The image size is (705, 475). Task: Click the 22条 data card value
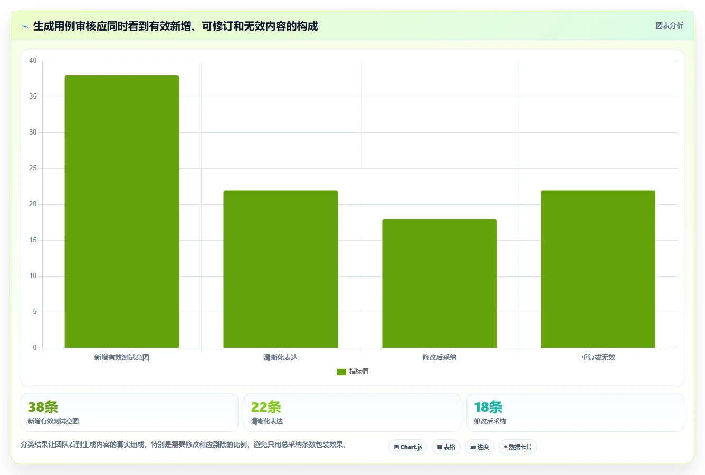pos(266,407)
